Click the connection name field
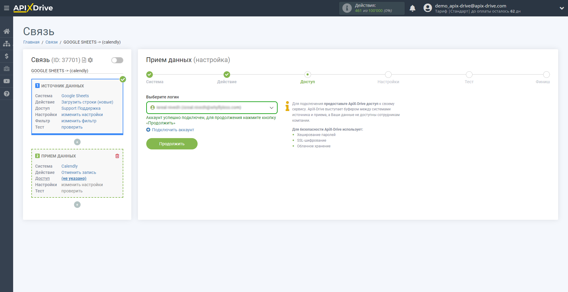The height and width of the screenshot is (292, 568). (77, 71)
